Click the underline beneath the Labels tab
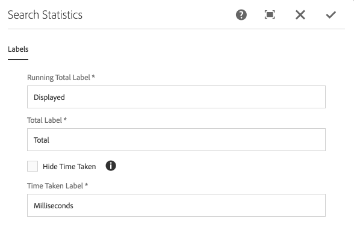 [x=18, y=60]
